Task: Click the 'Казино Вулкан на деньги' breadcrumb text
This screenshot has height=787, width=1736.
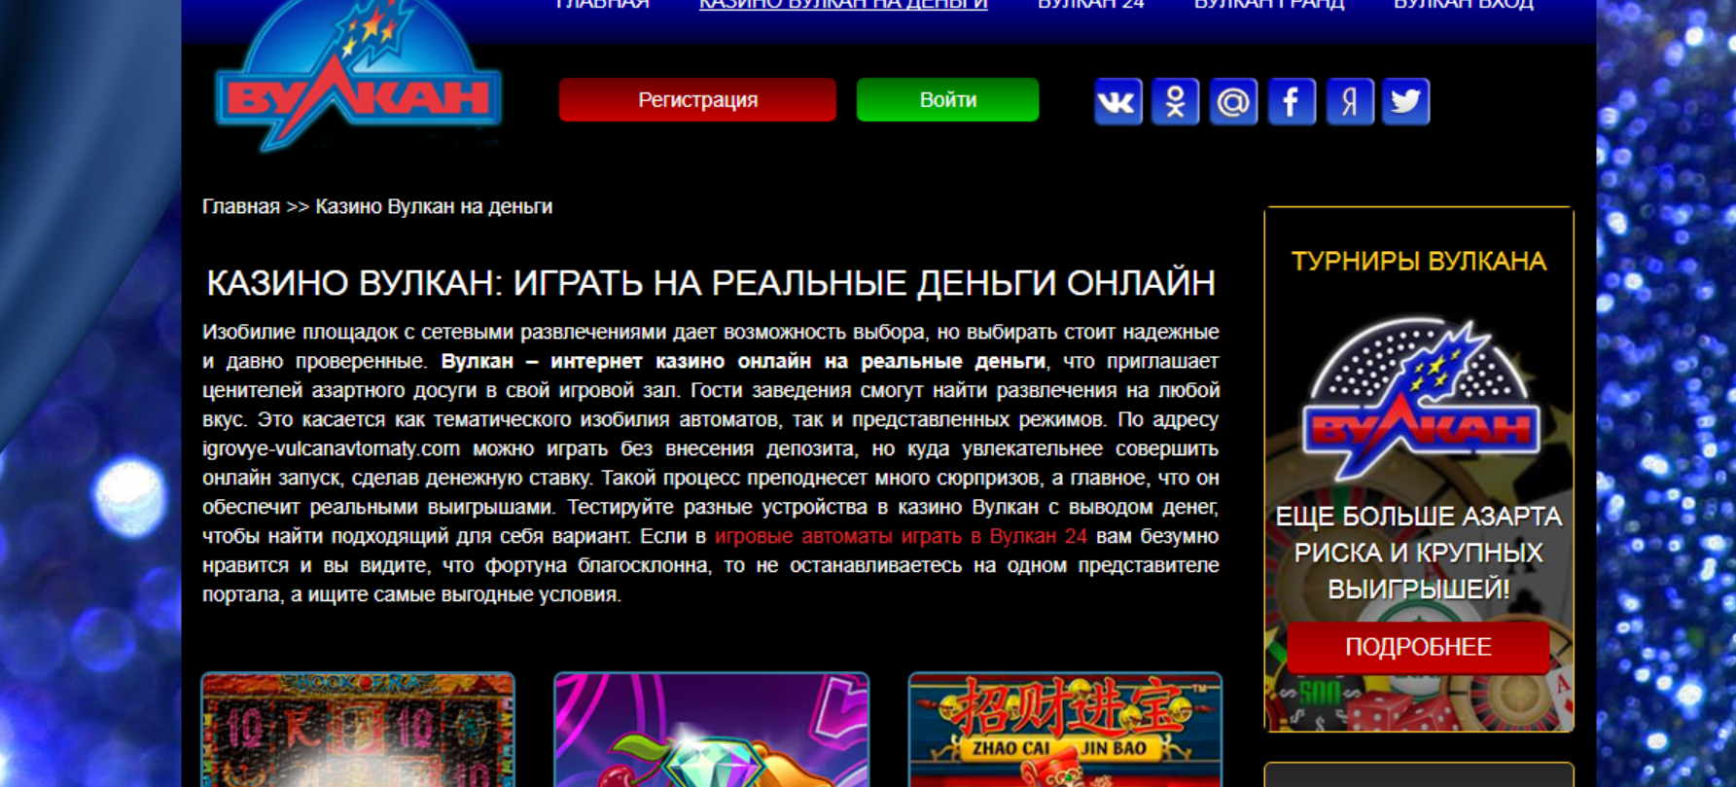Action: tap(434, 206)
